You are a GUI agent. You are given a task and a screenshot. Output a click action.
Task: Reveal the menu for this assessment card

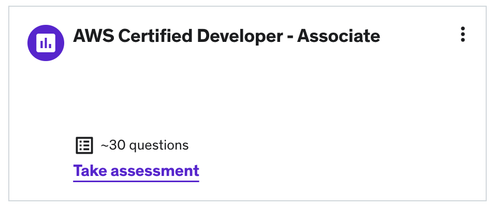(x=463, y=34)
